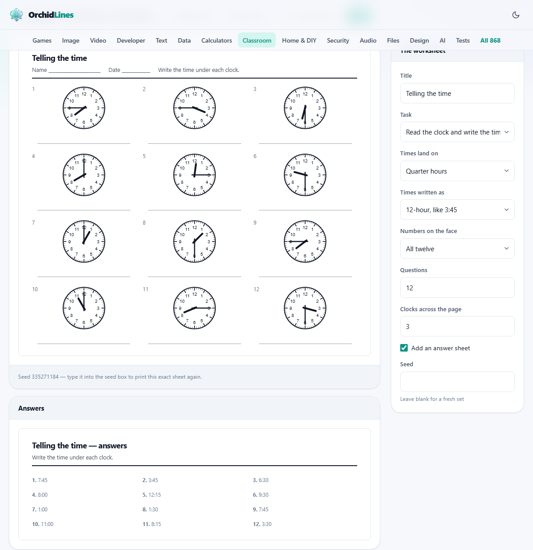Open the Image category
The height and width of the screenshot is (550, 533).
71,40
